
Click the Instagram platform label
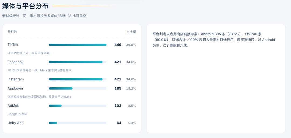coord(16,79)
